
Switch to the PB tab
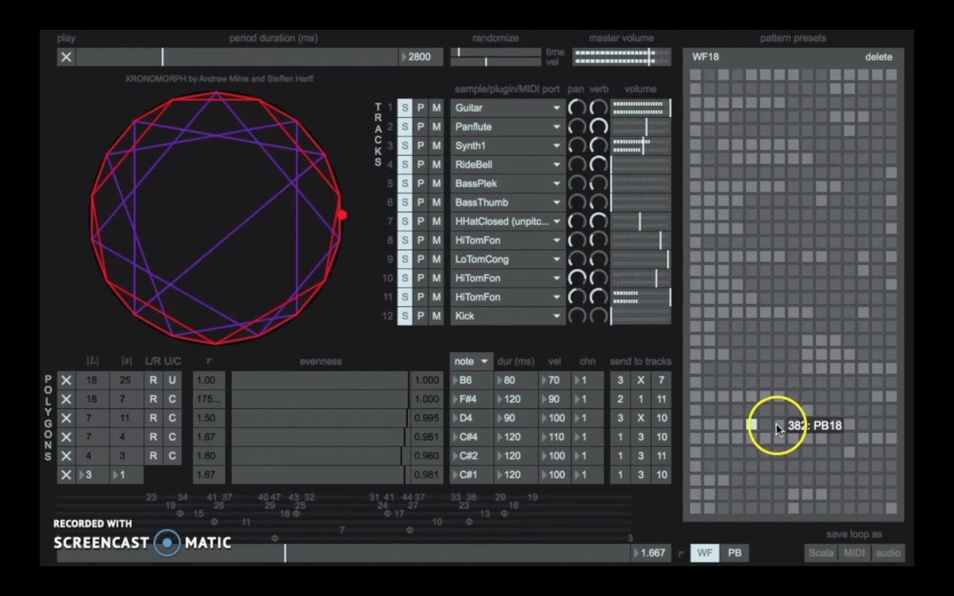(x=735, y=553)
